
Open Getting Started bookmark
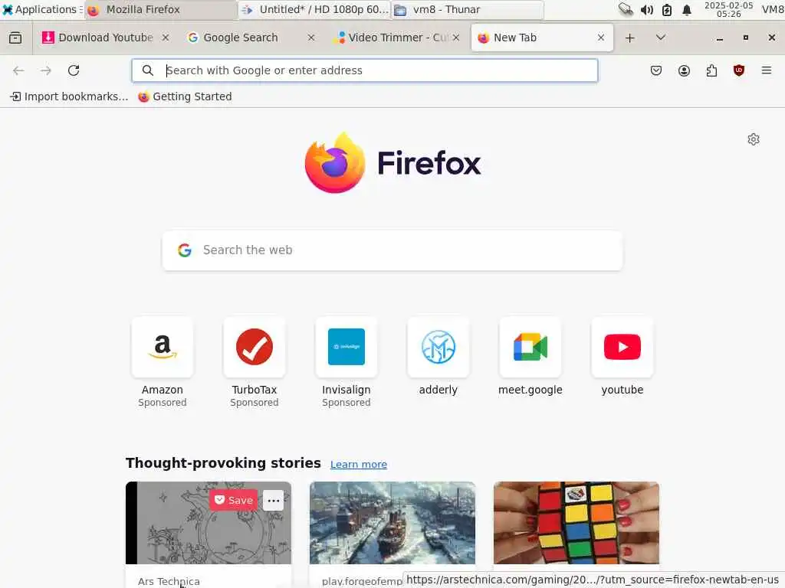(185, 96)
